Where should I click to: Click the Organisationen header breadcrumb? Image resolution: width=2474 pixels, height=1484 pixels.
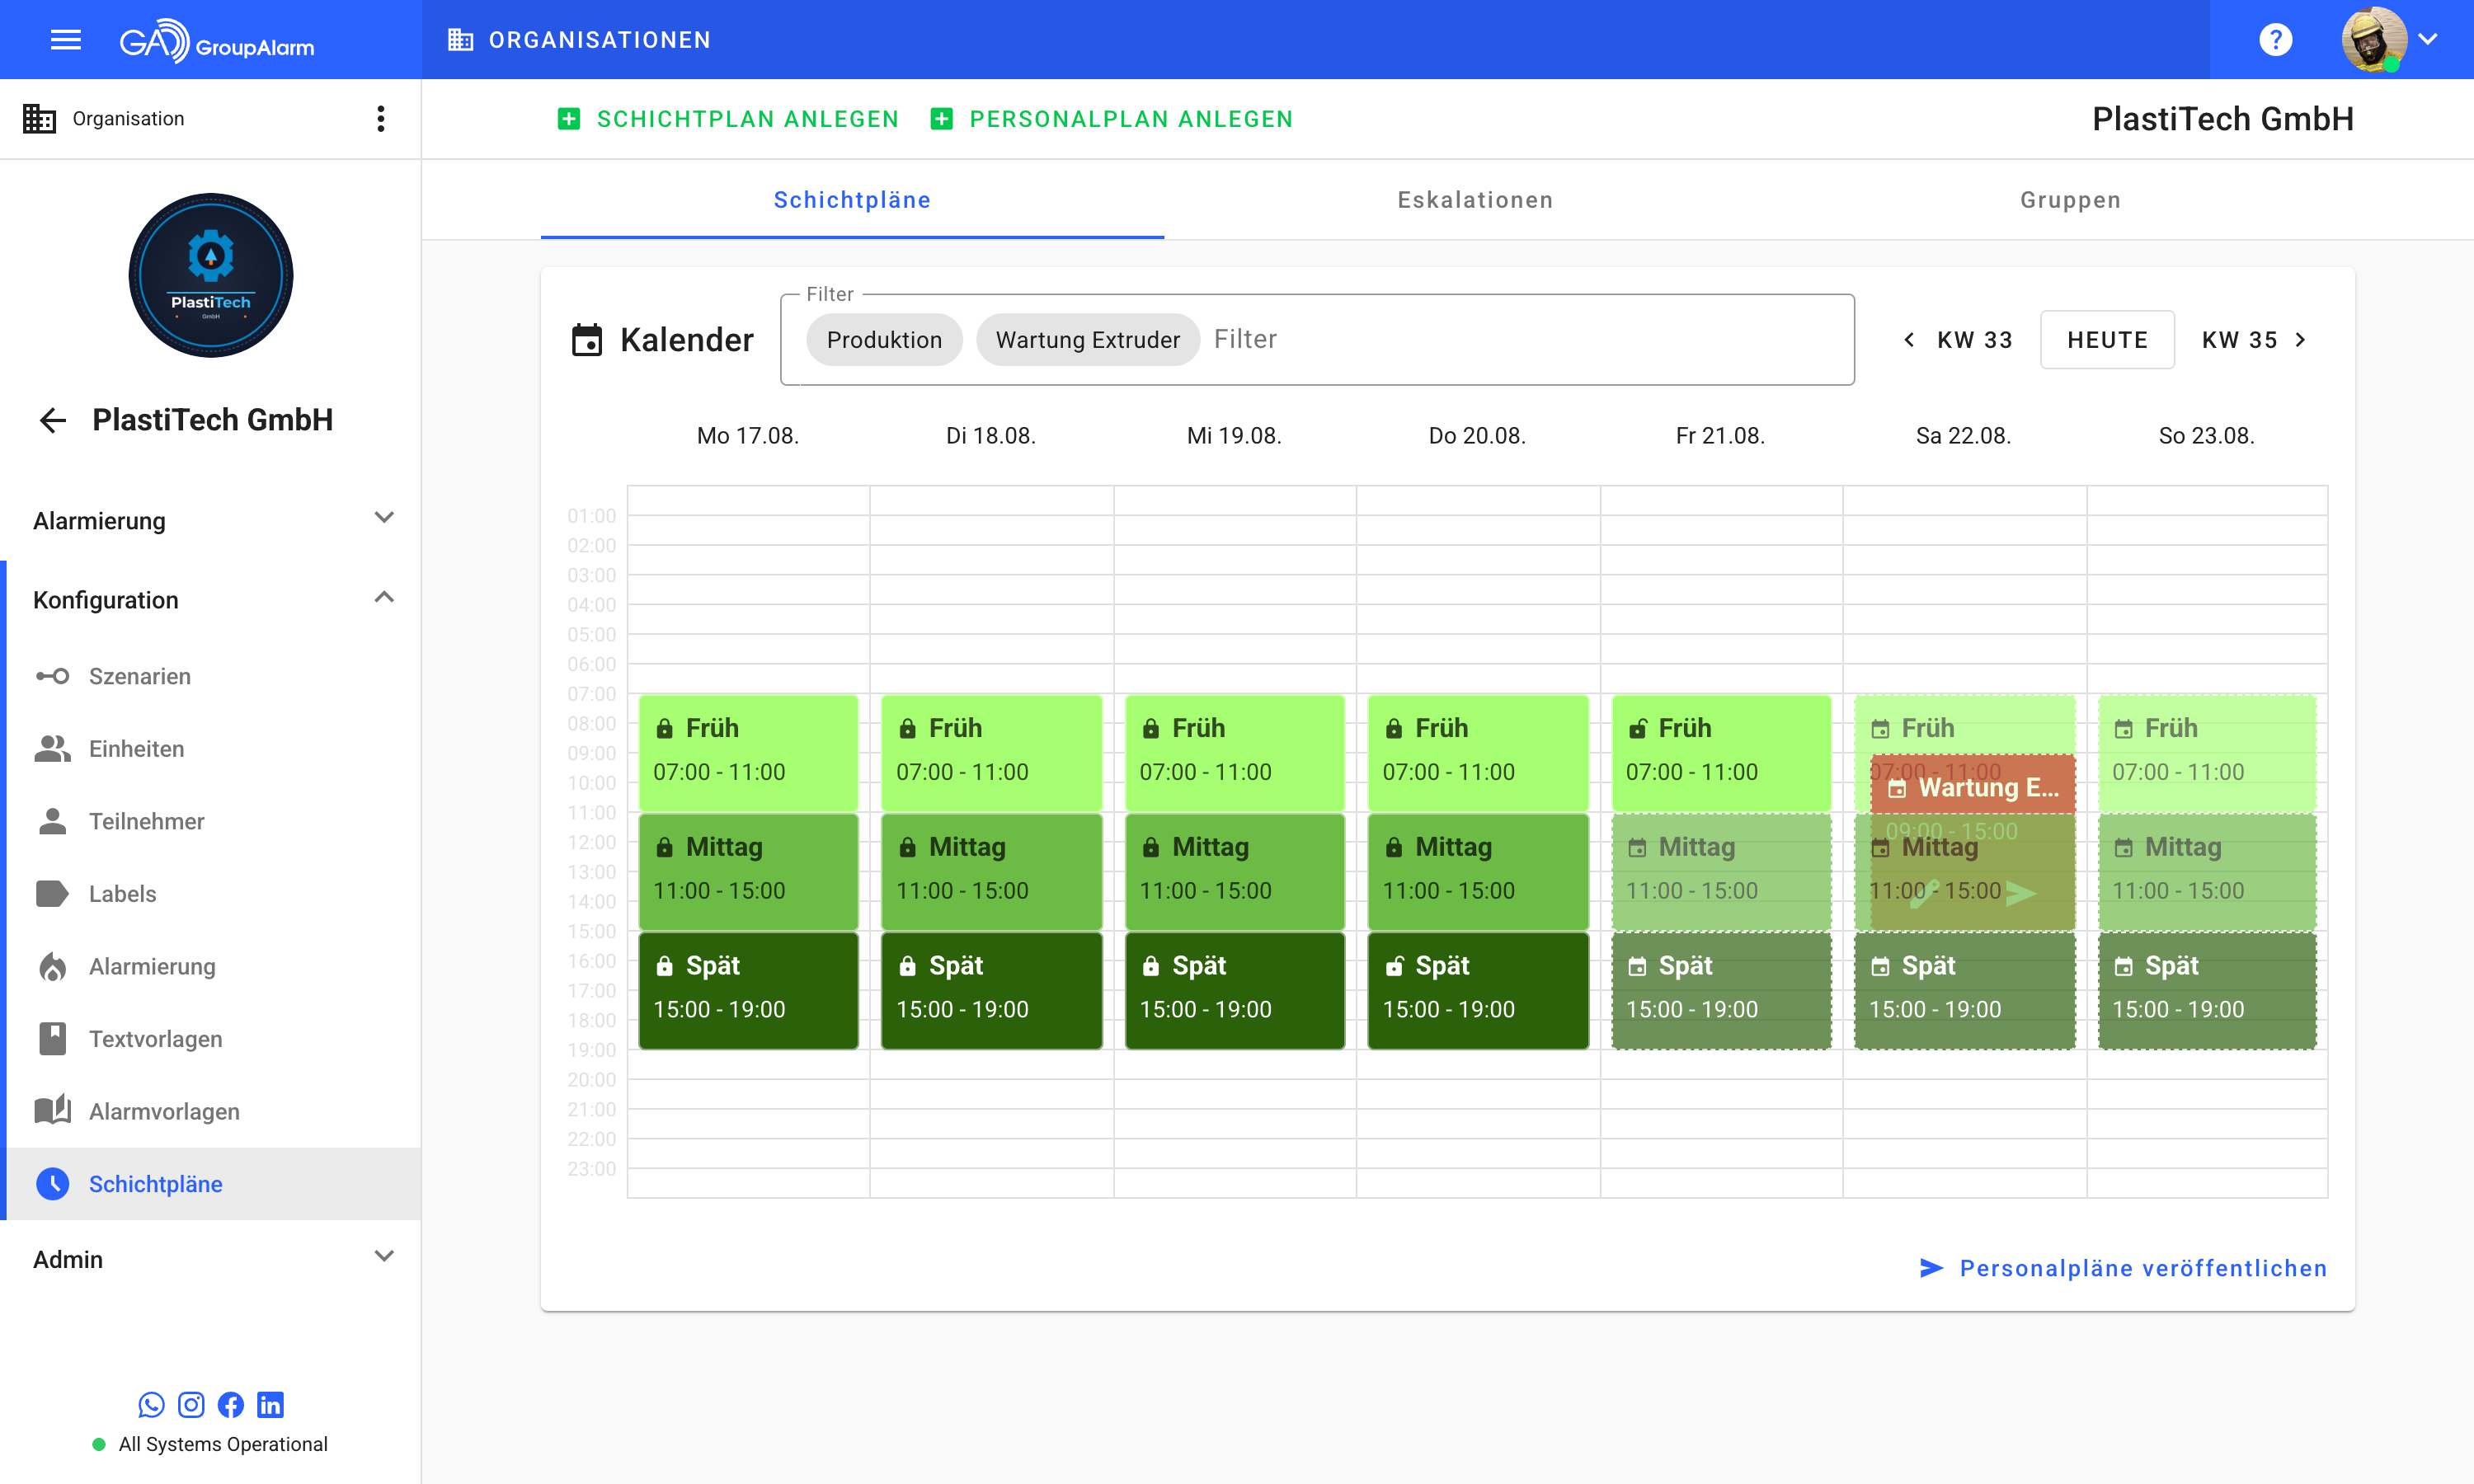click(580, 40)
